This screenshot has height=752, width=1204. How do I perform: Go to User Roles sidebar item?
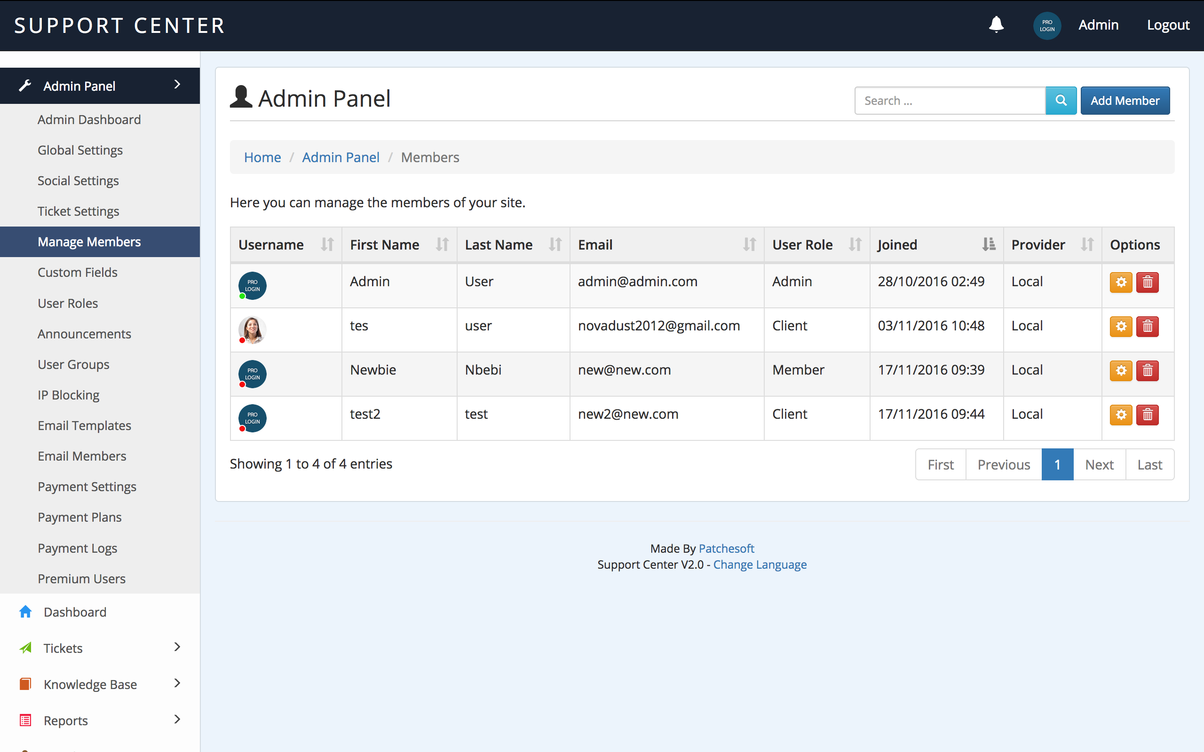(68, 304)
